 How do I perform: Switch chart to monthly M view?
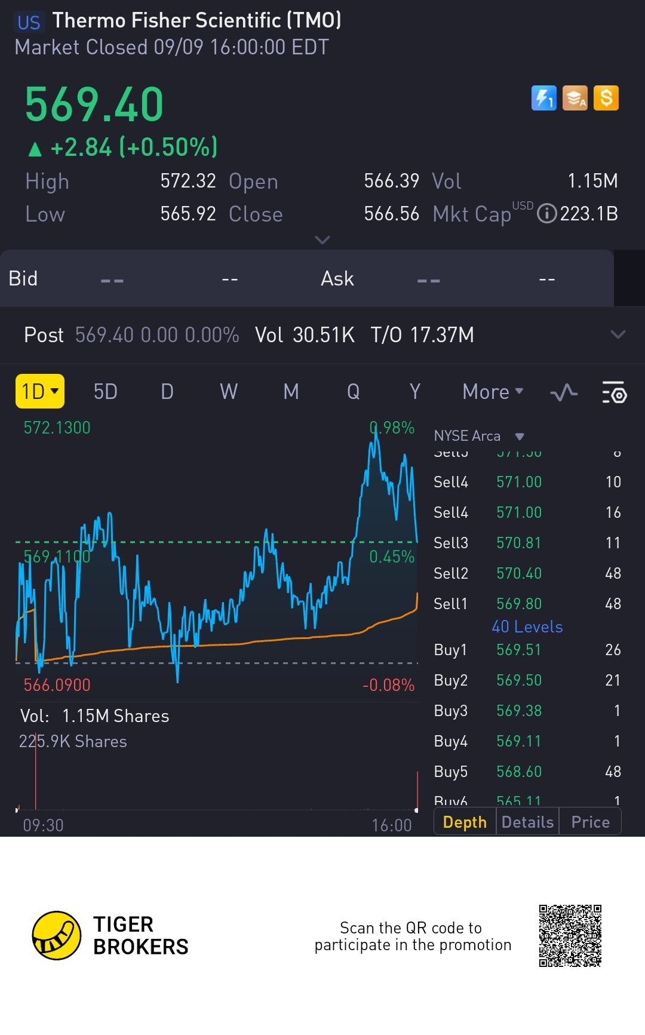click(x=291, y=392)
